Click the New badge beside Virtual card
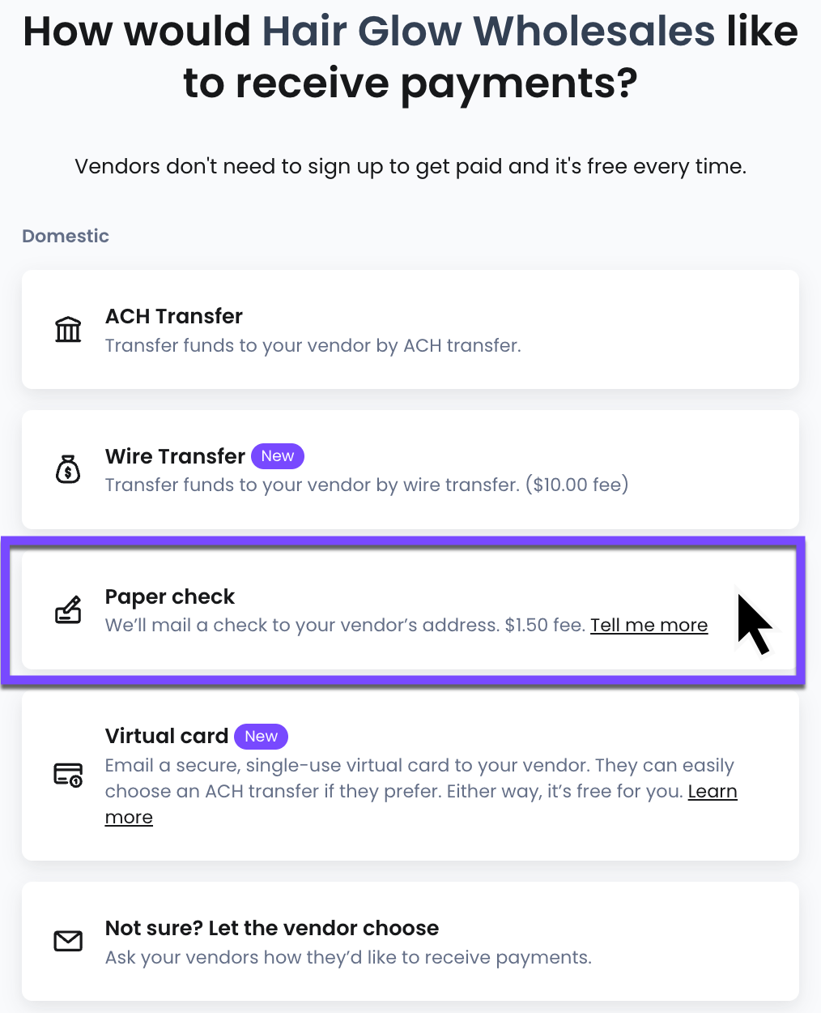This screenshot has width=821, height=1013. 261,737
